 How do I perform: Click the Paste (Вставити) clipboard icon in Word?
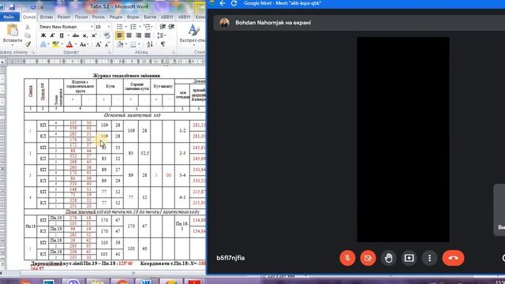point(13,30)
